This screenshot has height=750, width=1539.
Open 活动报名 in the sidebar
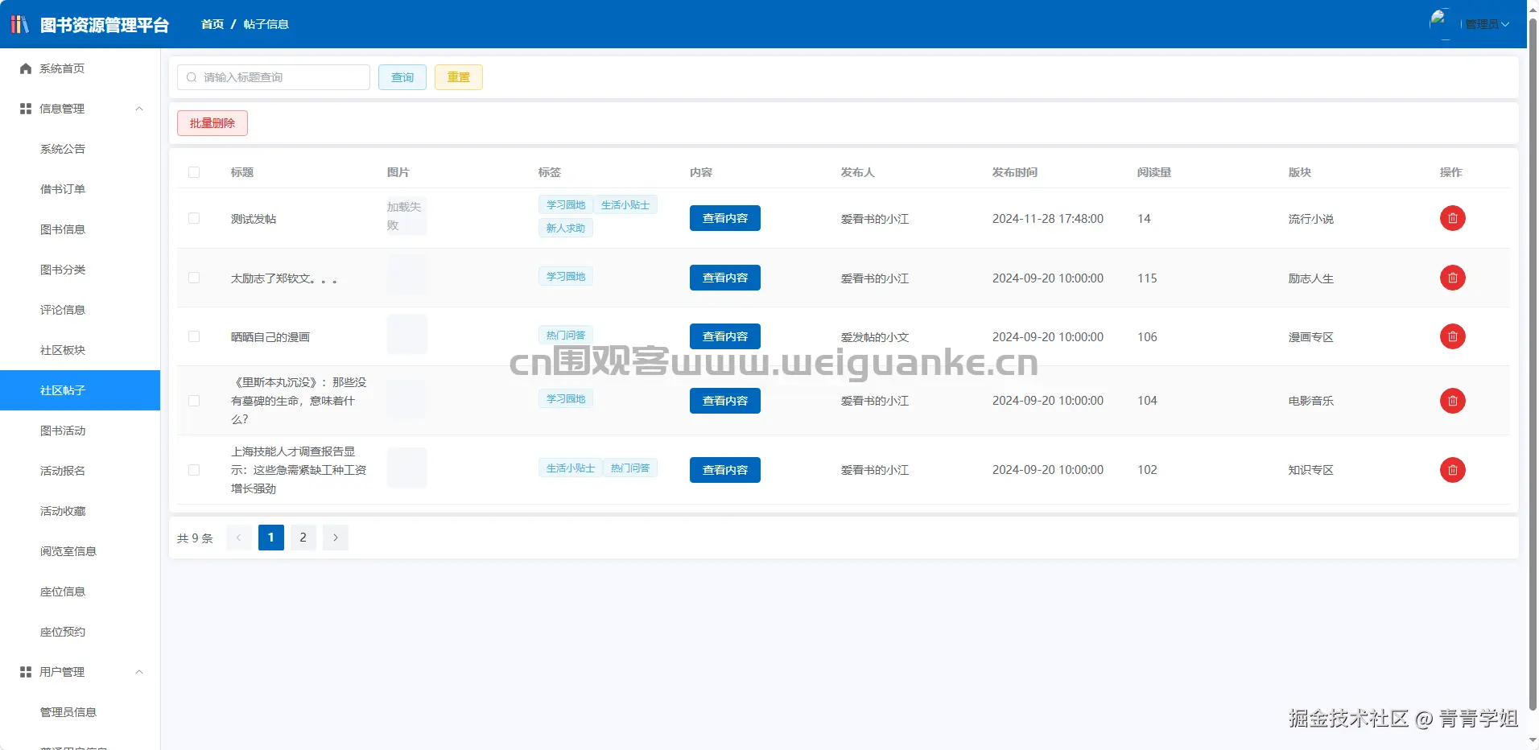(x=80, y=471)
